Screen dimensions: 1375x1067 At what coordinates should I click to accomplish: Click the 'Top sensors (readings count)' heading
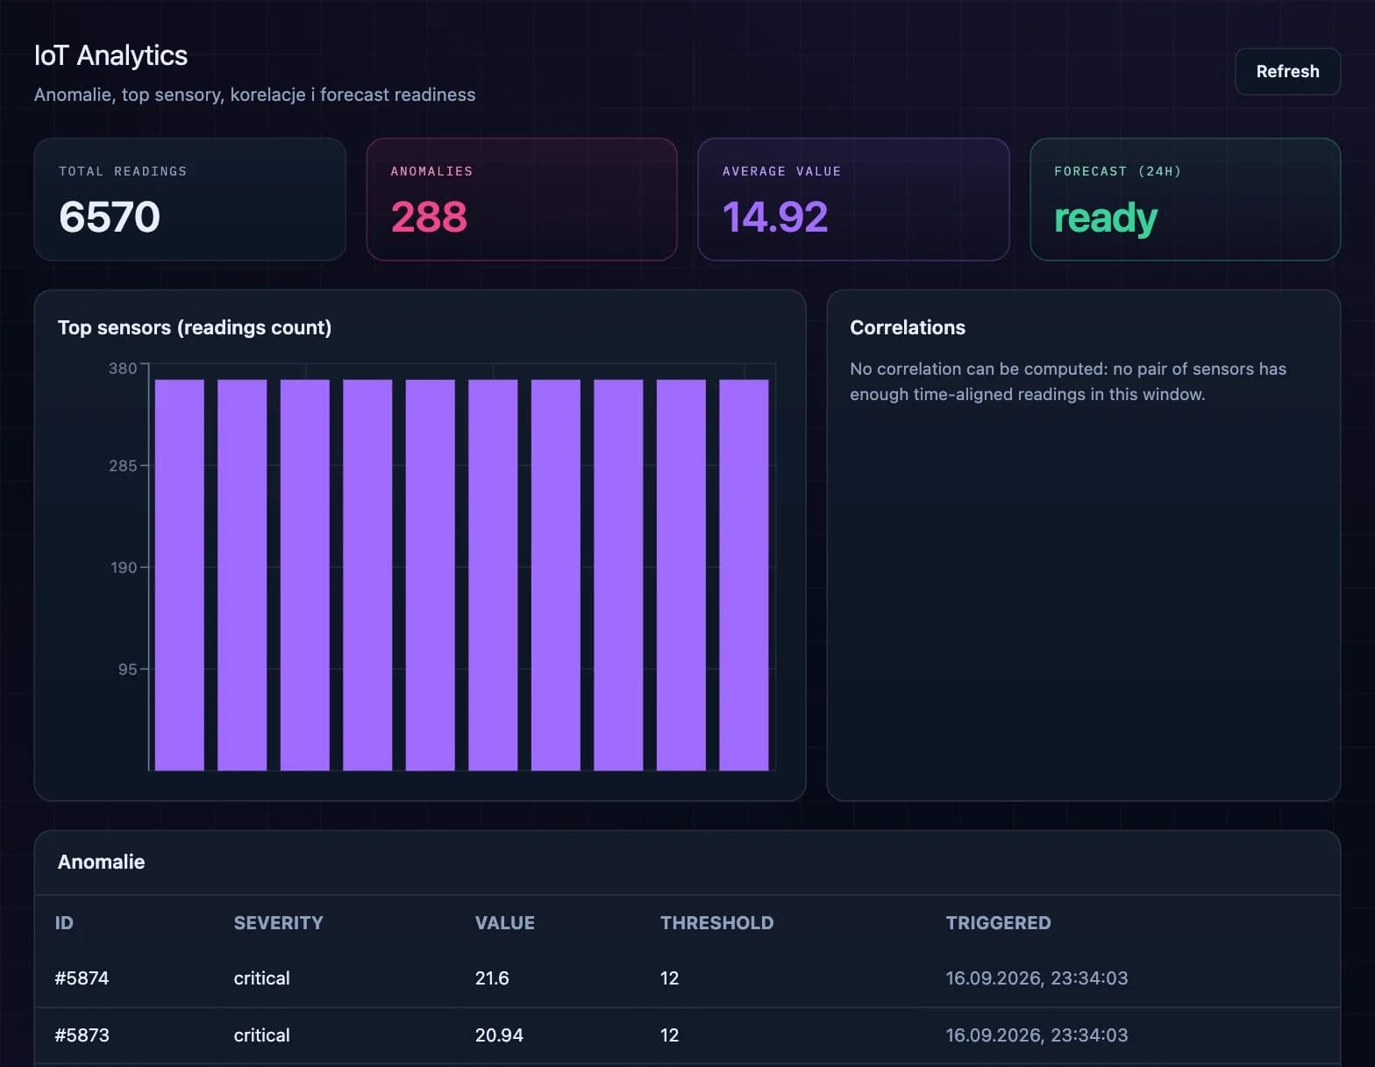[195, 327]
